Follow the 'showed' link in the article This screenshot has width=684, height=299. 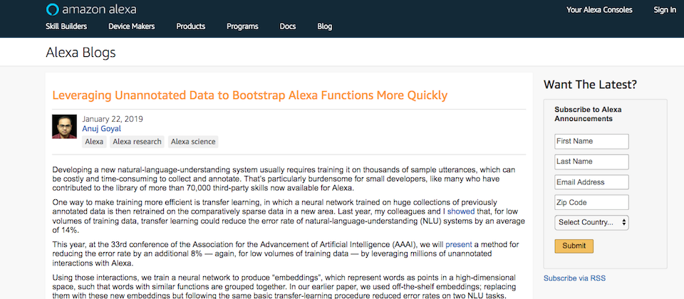click(x=461, y=211)
